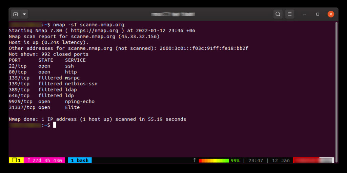Image resolution: width=347 pixels, height=173 pixels.
Task: Click the terminal cursor at prompt
Action: [55, 125]
